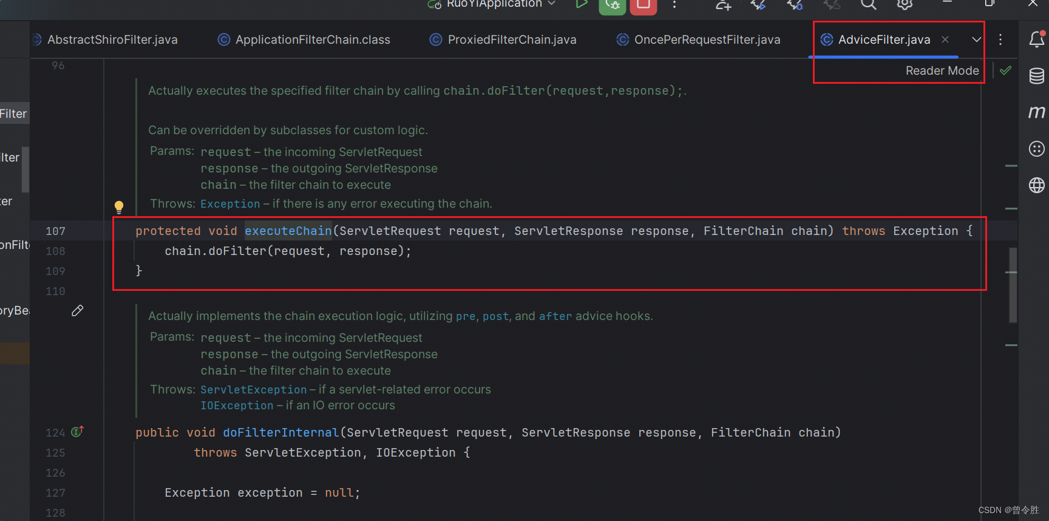Open the add collaborator Code With Me icon
Screen dimensions: 1049x521
[x=723, y=4]
